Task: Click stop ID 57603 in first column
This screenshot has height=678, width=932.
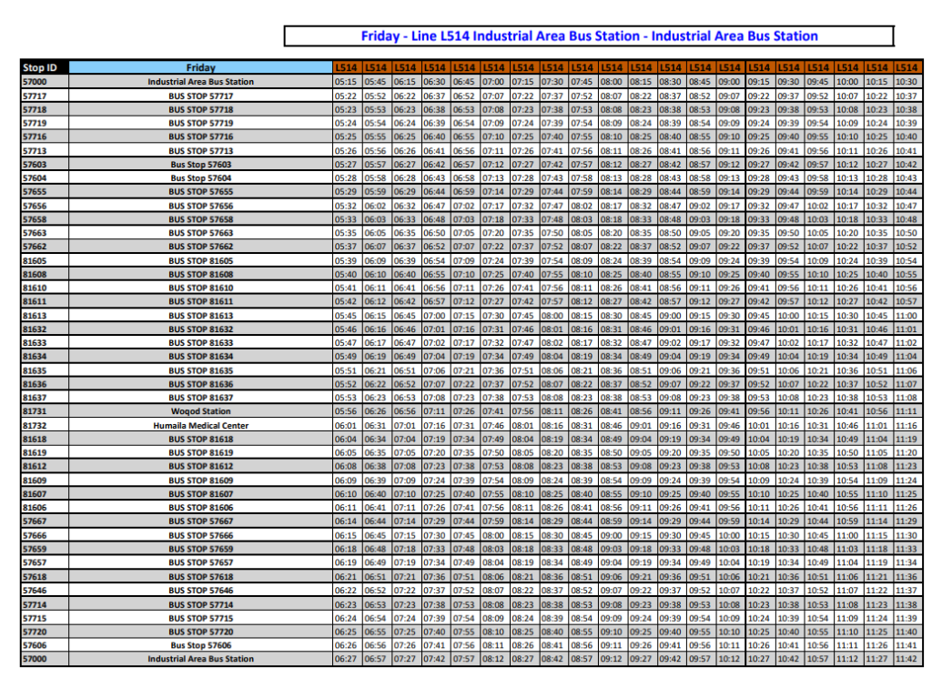Action: tap(35, 165)
